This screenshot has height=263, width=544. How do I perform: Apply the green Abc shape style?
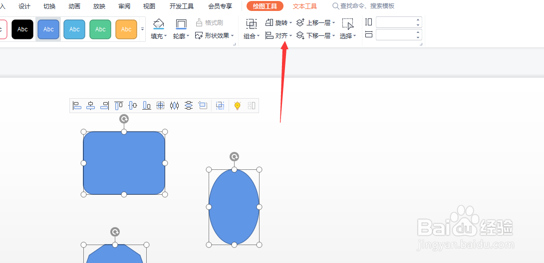(x=100, y=29)
